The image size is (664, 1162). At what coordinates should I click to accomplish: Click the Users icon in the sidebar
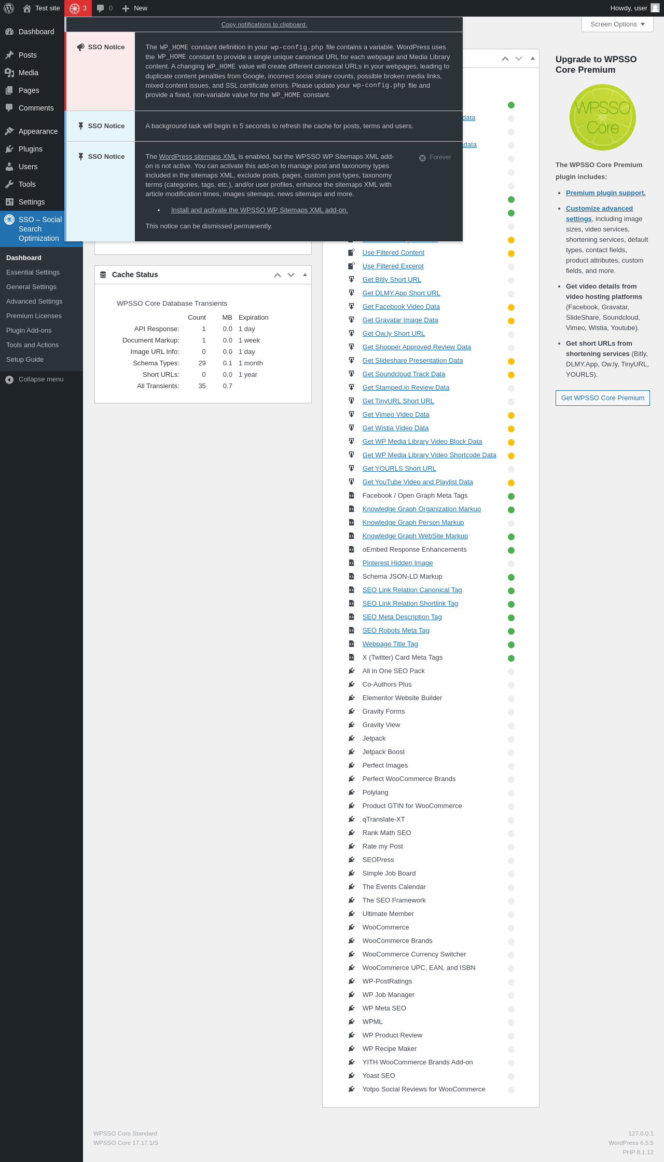(9, 167)
